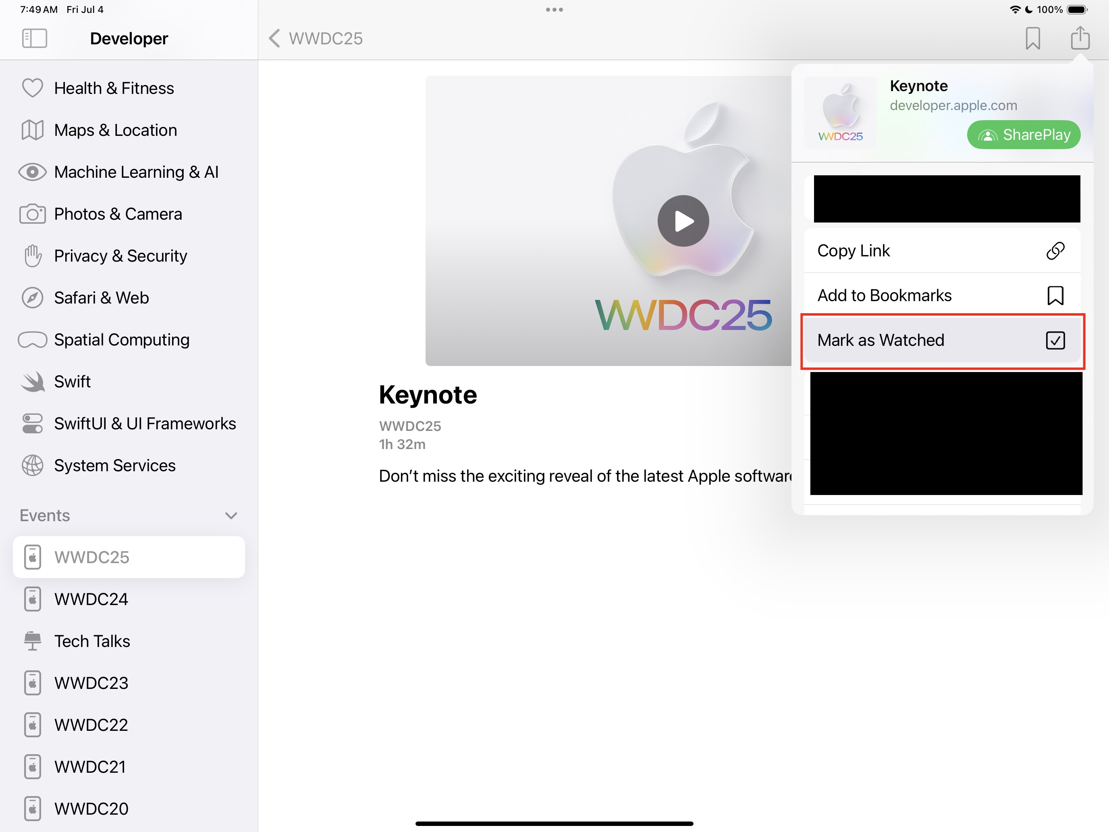Open Health & Fitness topic
Viewport: 1109px width, 832px height.
129,88
